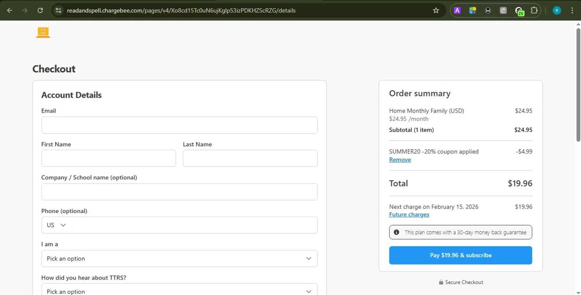Screen dimensions: 581x295
Task: Open the Chrome profile avatar
Action: [x=557, y=10]
